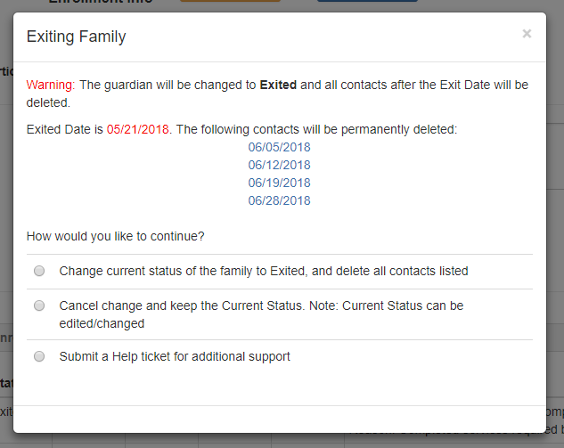The height and width of the screenshot is (448, 564).
Task: Close the Exiting Family dialog
Action: pos(527,34)
